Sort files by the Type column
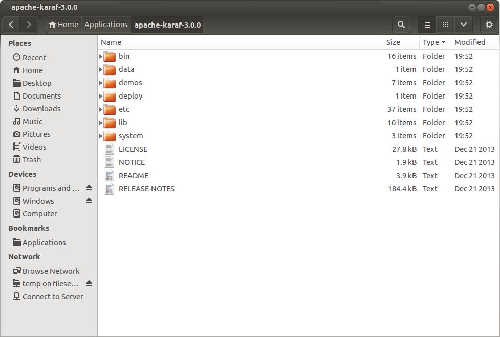This screenshot has width=500, height=337. pyautogui.click(x=432, y=42)
